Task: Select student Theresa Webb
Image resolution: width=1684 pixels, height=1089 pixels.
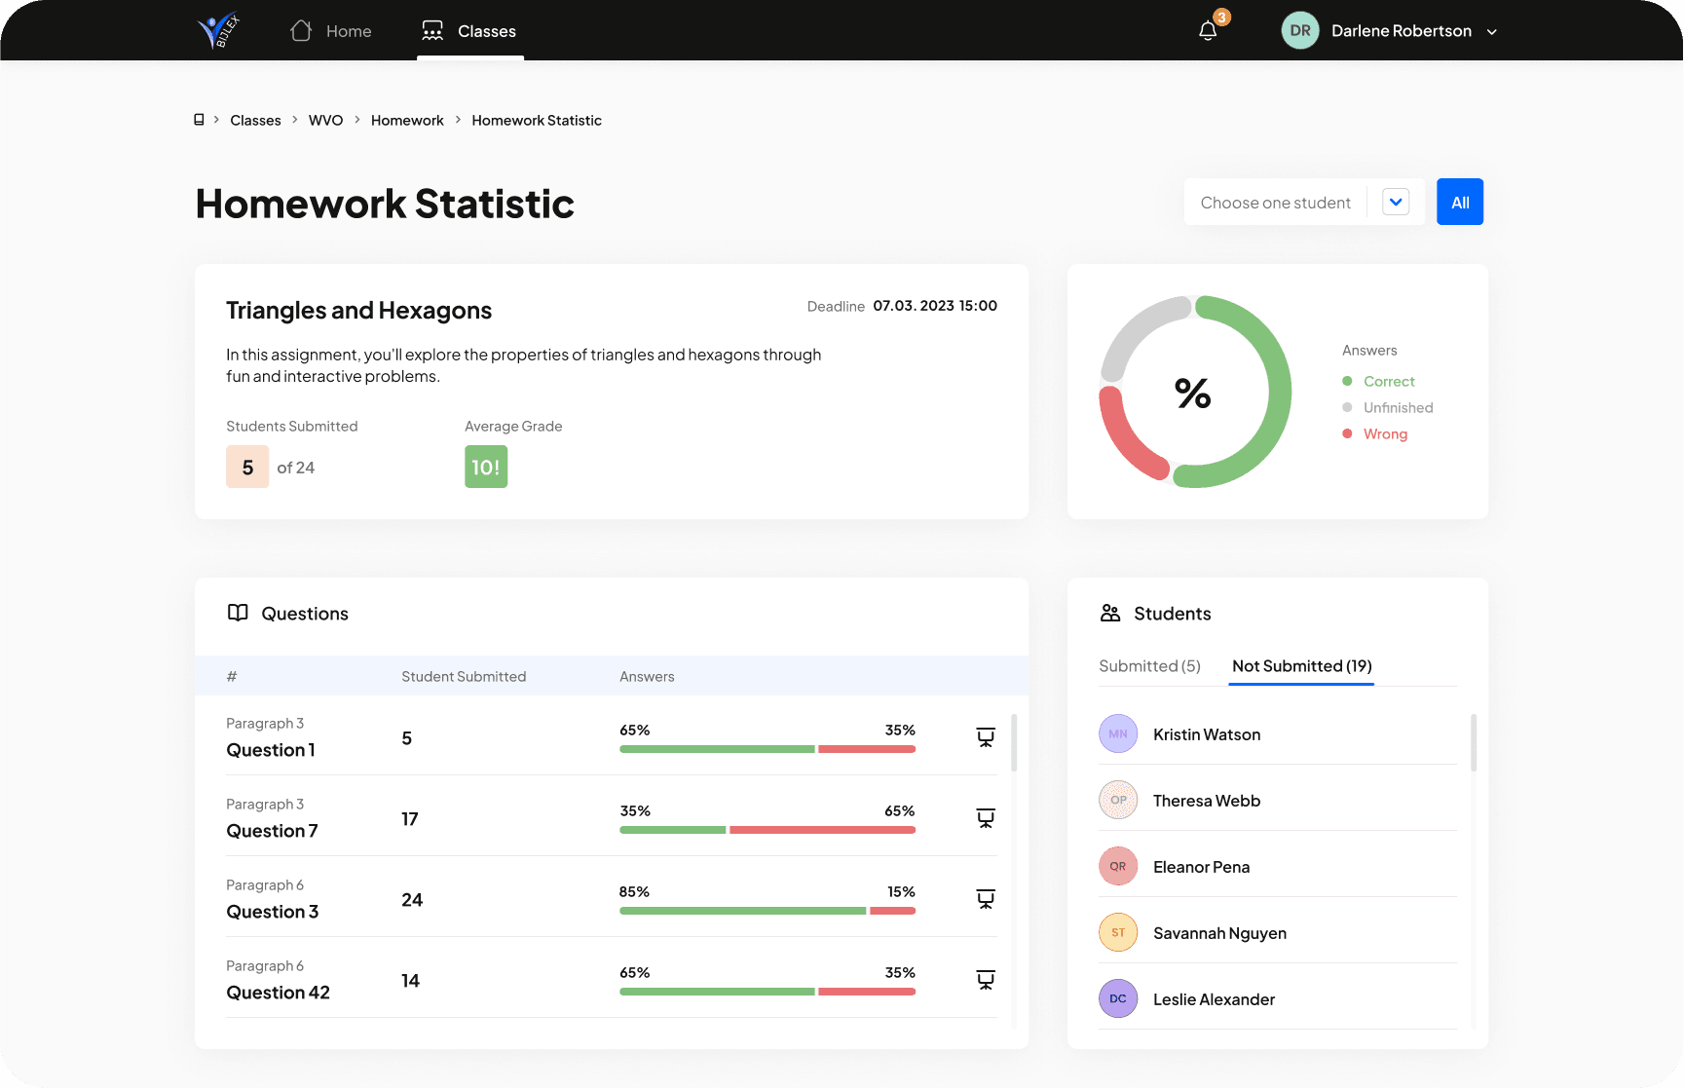Action: coord(1207,801)
